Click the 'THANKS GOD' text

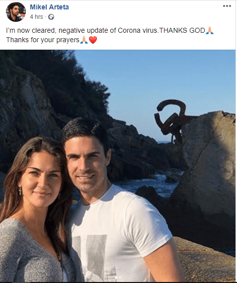182,30
